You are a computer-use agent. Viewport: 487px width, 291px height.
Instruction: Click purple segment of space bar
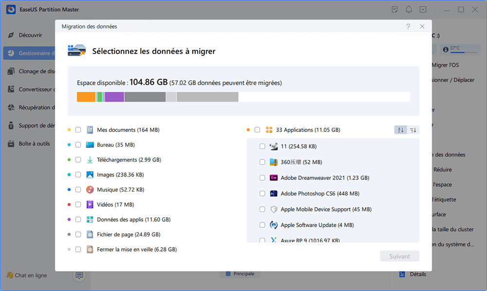click(114, 97)
